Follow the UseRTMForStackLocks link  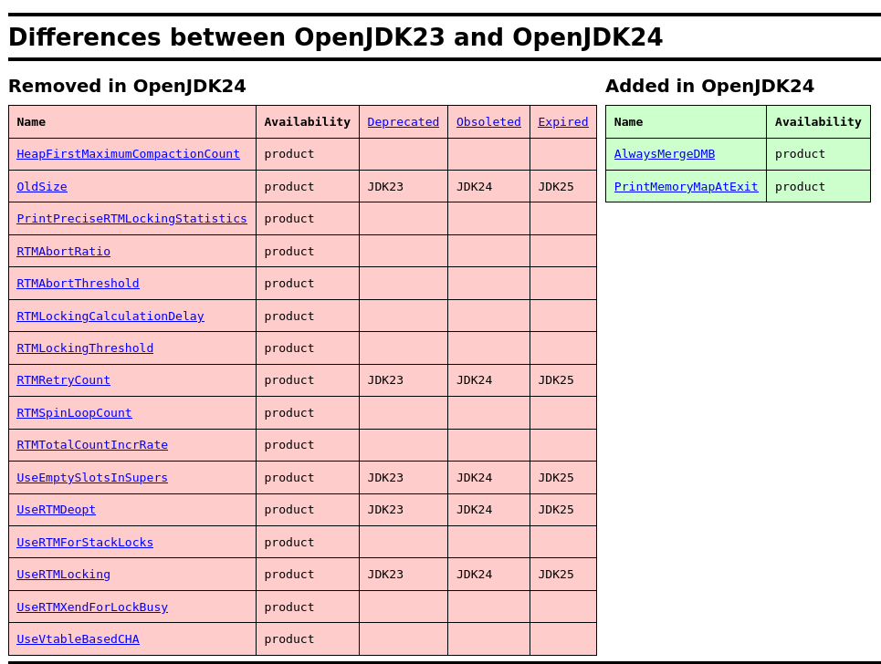tap(86, 542)
